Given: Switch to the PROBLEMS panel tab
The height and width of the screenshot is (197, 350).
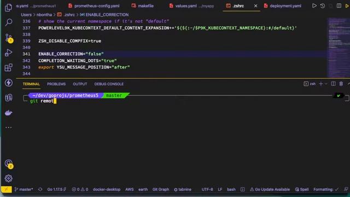Looking at the screenshot, I should tap(56, 84).
